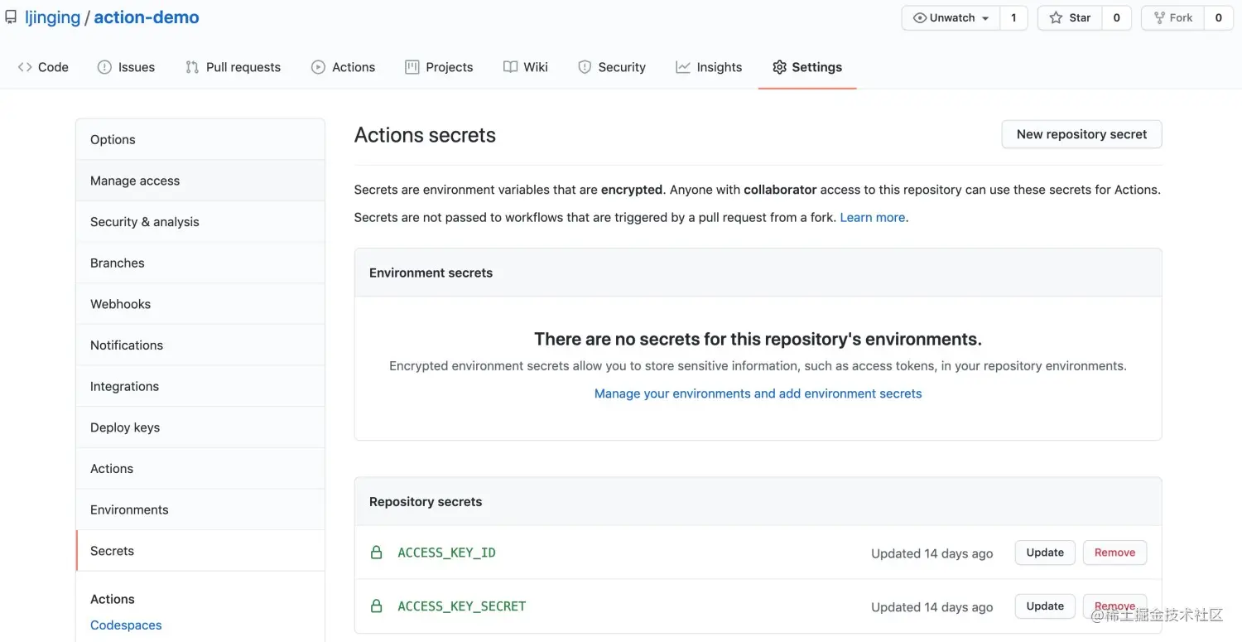Go to the Issues tab
The image size is (1242, 642).
126,67
